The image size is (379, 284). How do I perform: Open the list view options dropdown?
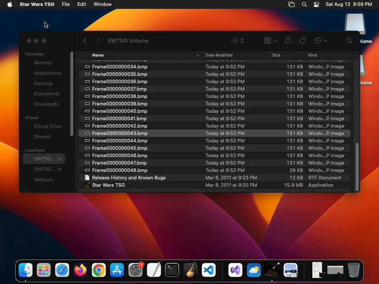[x=237, y=41]
